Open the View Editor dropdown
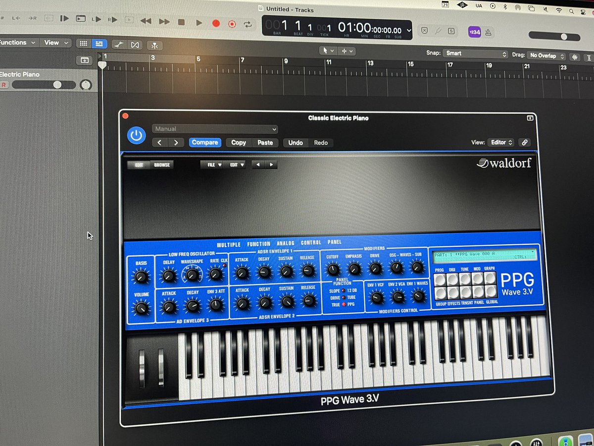The image size is (594, 446). [501, 142]
